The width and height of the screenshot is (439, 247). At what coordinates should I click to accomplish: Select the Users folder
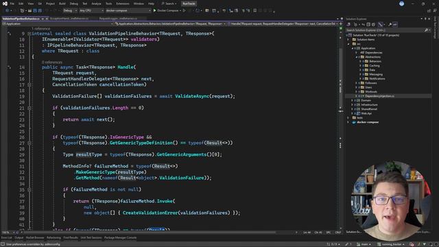(x=368, y=87)
